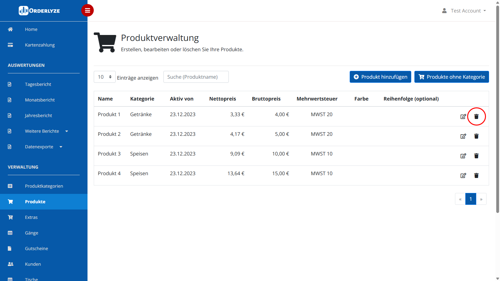
Task: Open the Test Account dropdown
Action: click(x=468, y=11)
